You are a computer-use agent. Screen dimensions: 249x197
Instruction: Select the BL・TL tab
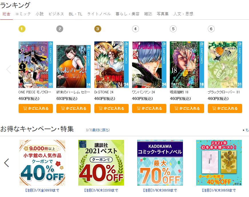(x=75, y=14)
